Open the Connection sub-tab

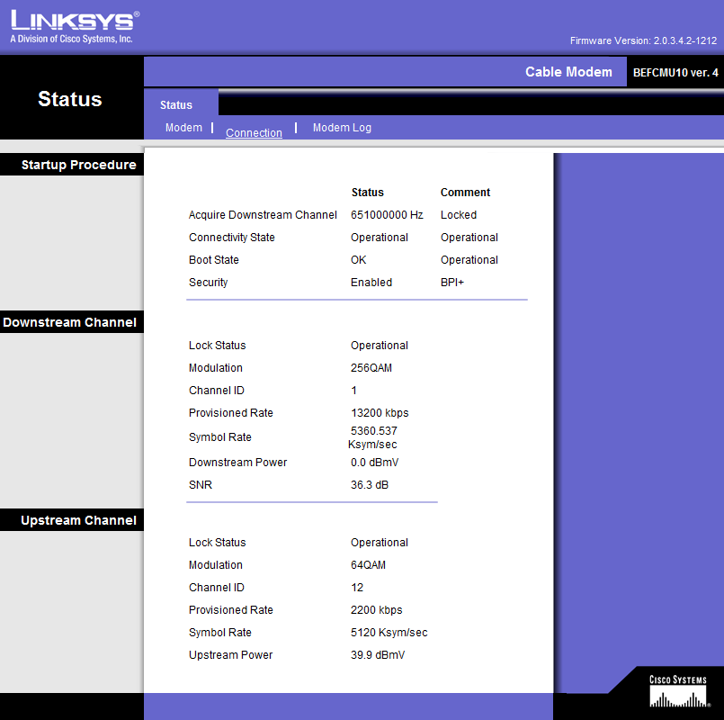click(x=254, y=133)
